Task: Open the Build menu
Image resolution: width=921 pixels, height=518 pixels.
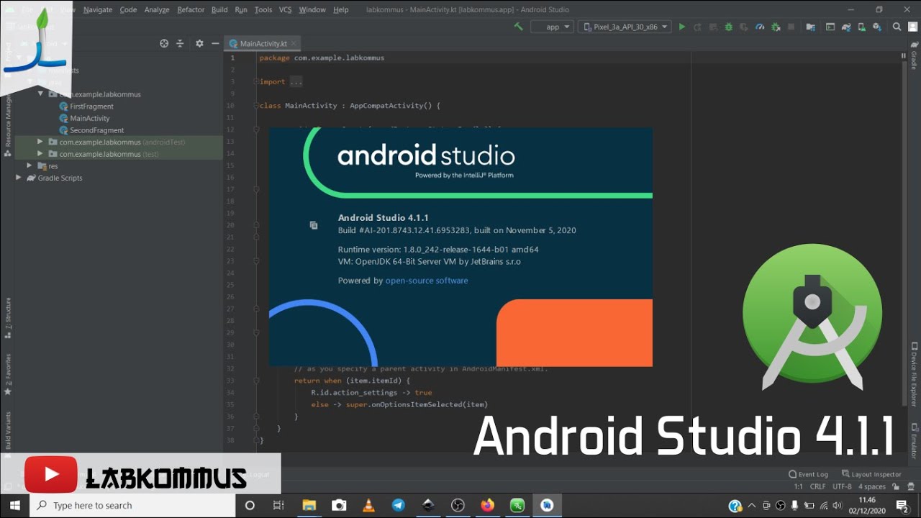Action: [x=219, y=9]
